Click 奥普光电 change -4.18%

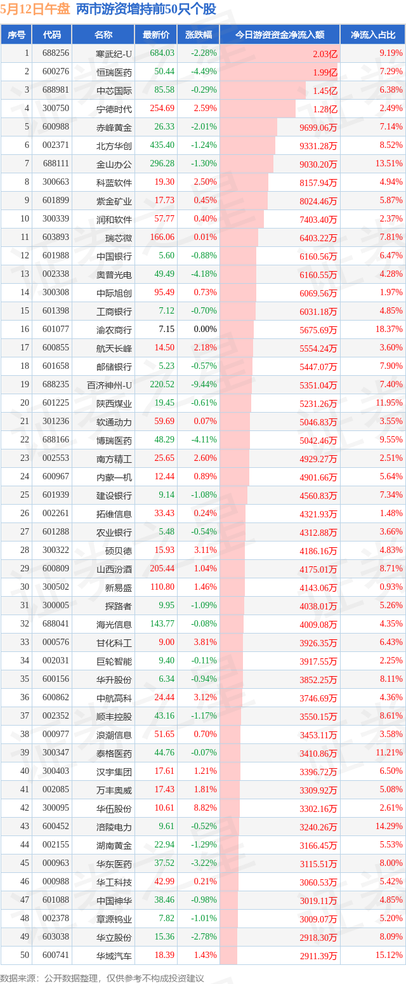[x=204, y=274]
